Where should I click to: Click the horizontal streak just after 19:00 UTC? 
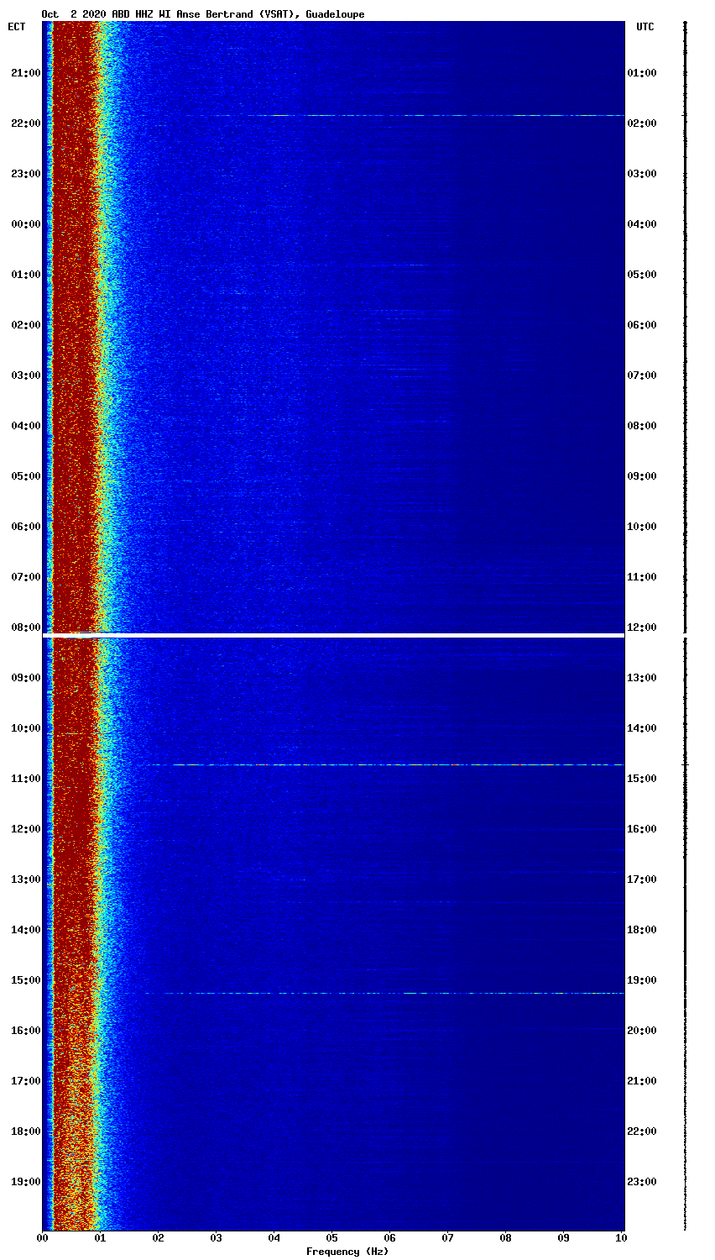pos(386,993)
